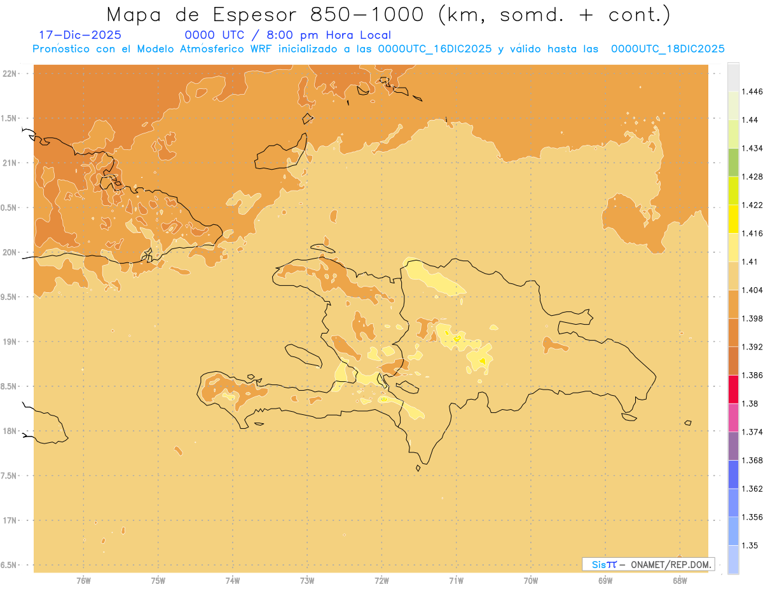The width and height of the screenshot is (763, 589).
Task: Click the "21N" latitude label
Action: pos(10,163)
